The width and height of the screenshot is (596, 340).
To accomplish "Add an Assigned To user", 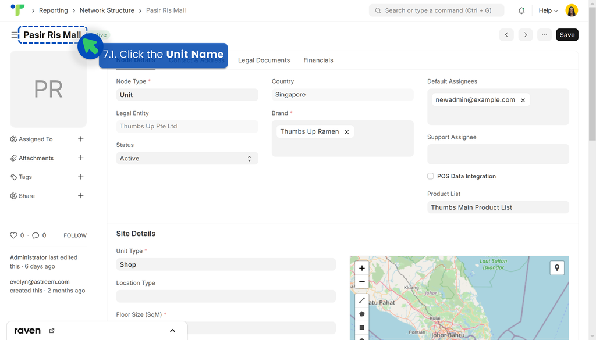I will point(80,139).
